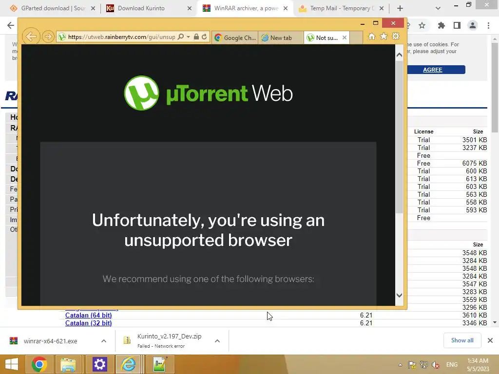Open Chrome from the taskbar
The height and width of the screenshot is (374, 499).
pos(39,364)
